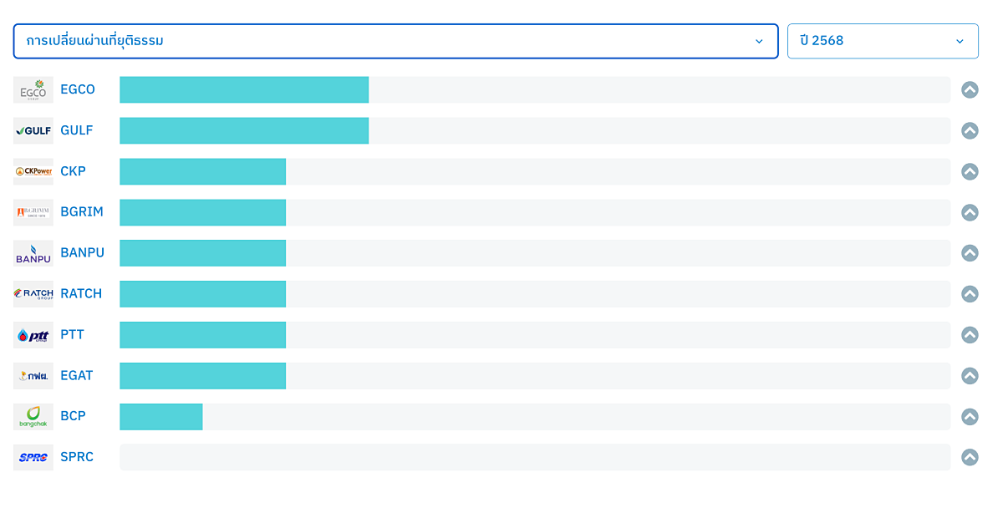The width and height of the screenshot is (1003, 513).
Task: Click the EGCO company logo
Action: click(x=33, y=90)
